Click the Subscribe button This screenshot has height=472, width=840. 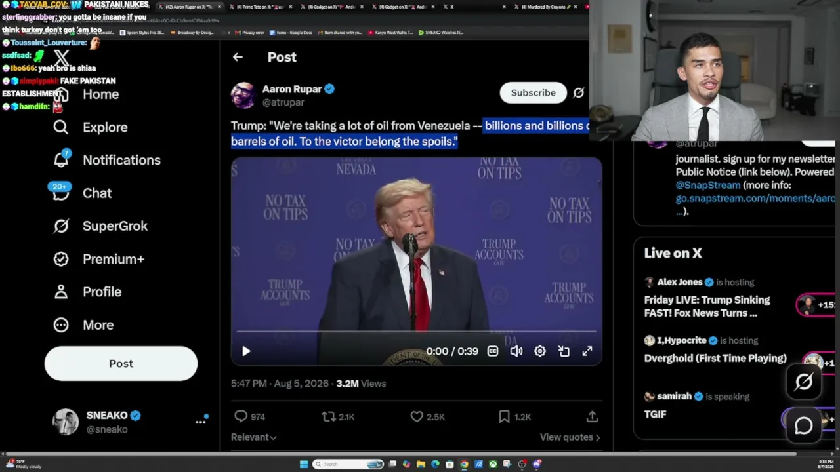tap(533, 93)
